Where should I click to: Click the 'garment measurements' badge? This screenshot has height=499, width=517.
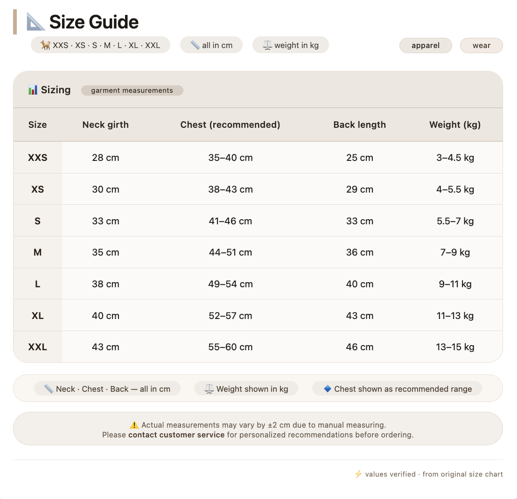click(132, 90)
